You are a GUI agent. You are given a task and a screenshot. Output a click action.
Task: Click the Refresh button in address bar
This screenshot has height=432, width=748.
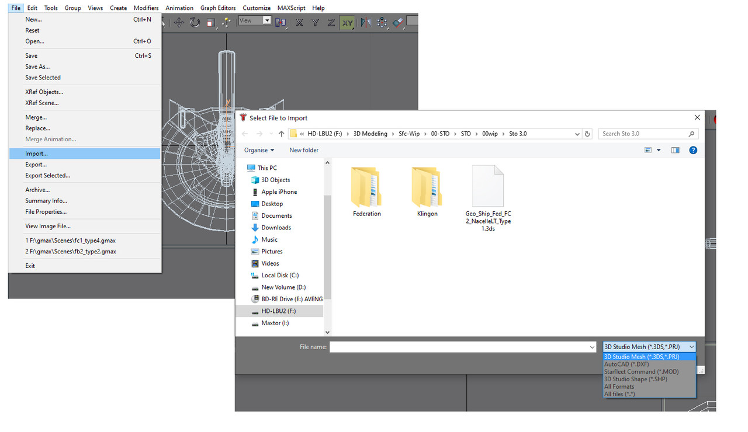point(588,134)
